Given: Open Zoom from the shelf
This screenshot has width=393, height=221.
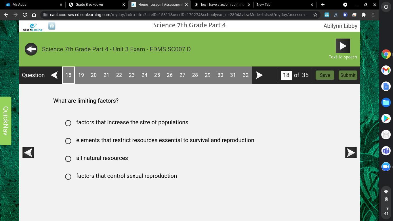Looking at the screenshot, I should [x=386, y=167].
